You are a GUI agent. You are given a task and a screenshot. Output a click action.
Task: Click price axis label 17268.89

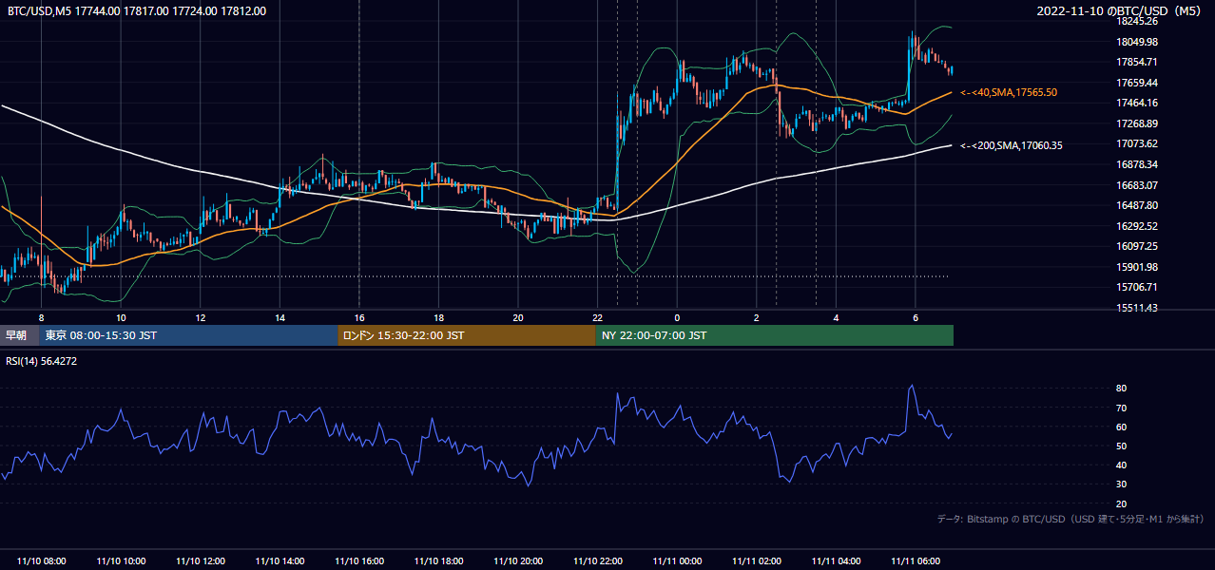point(1138,123)
